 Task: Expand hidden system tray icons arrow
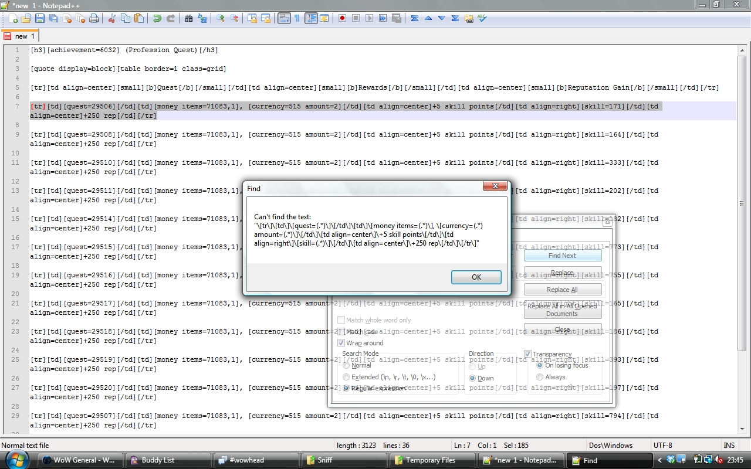tap(659, 460)
